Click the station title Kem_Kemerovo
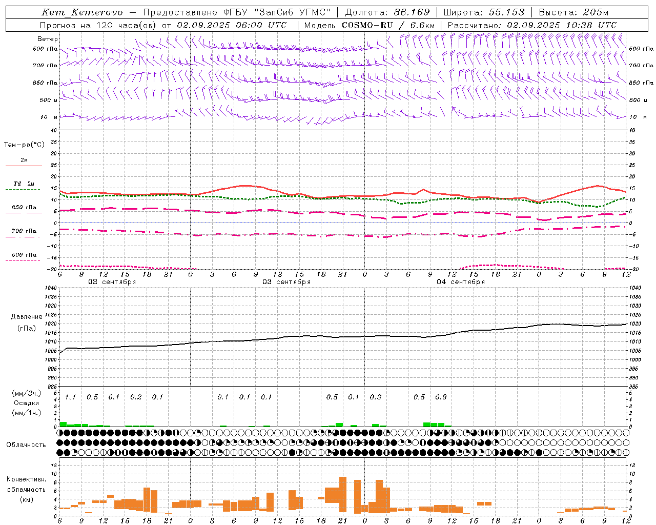The height and width of the screenshot is (525, 656). pos(83,12)
